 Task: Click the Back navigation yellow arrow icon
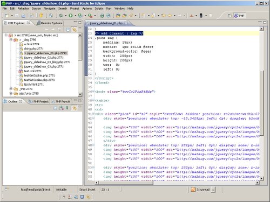click(x=170, y=16)
